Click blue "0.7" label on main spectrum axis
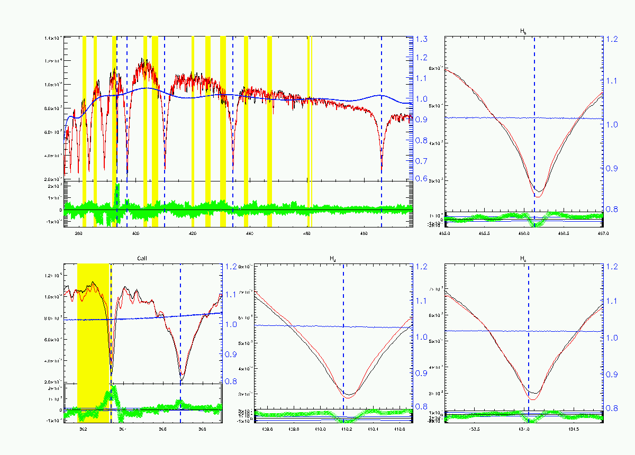This screenshot has width=635, height=455. (422, 161)
